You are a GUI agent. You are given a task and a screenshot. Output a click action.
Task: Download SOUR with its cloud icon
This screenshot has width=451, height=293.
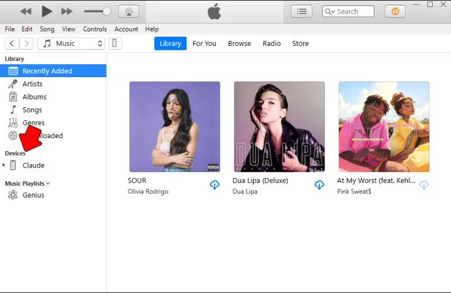[x=214, y=185]
